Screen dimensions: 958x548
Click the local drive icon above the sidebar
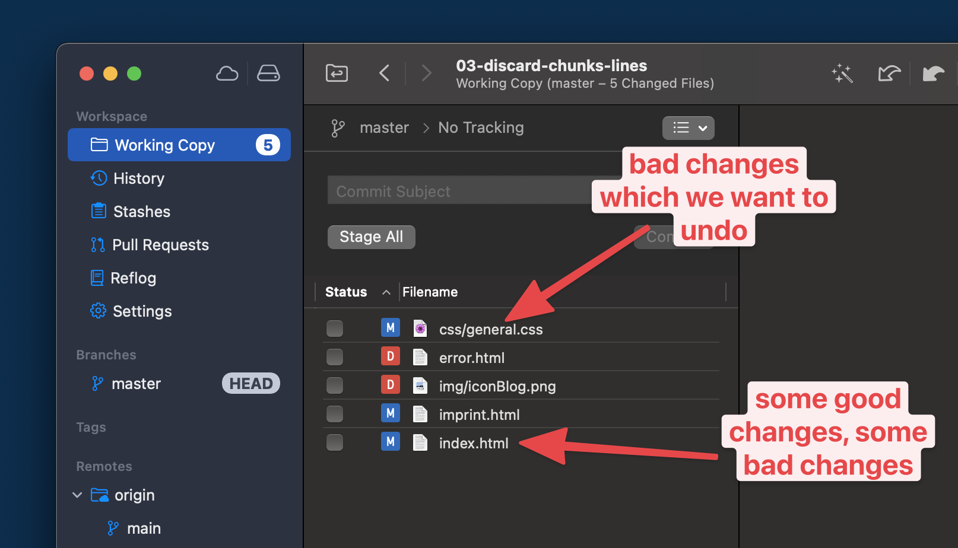(x=268, y=72)
